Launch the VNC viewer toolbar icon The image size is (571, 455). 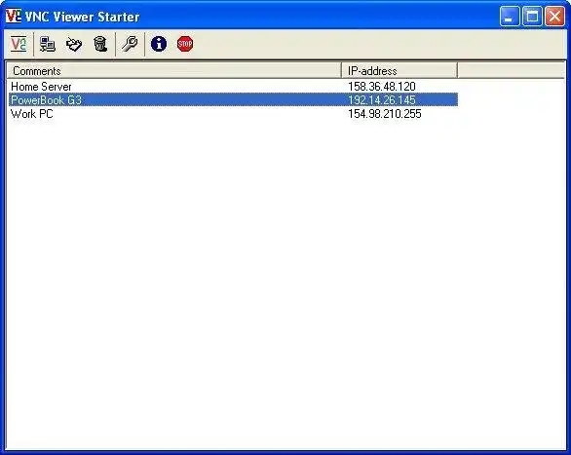click(x=19, y=44)
